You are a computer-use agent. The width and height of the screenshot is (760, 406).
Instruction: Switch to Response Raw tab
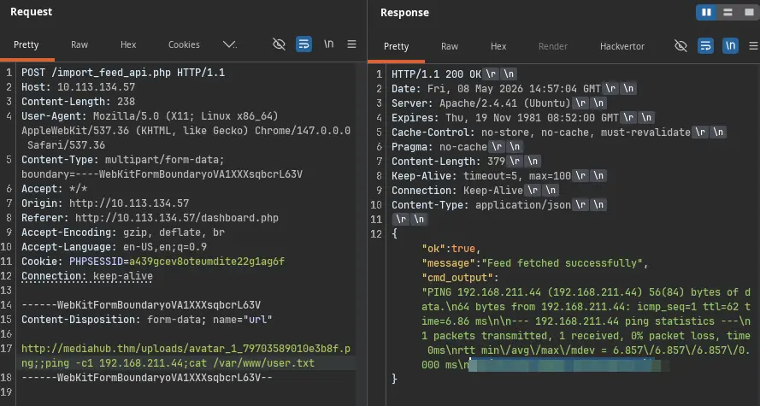pyautogui.click(x=450, y=46)
